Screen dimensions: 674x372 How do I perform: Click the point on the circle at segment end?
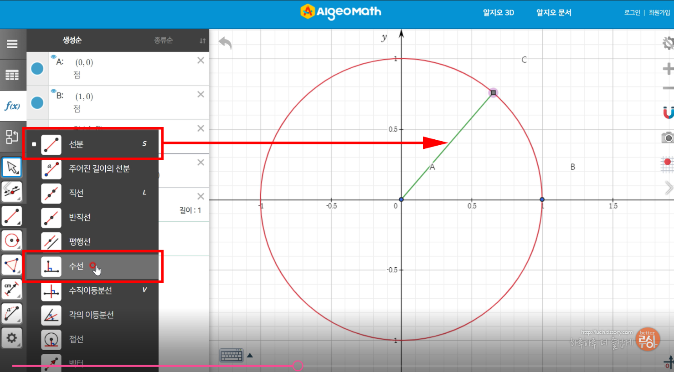pyautogui.click(x=493, y=93)
